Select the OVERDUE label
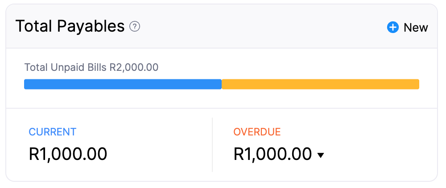Viewport: 446px width, 188px height. 257,132
